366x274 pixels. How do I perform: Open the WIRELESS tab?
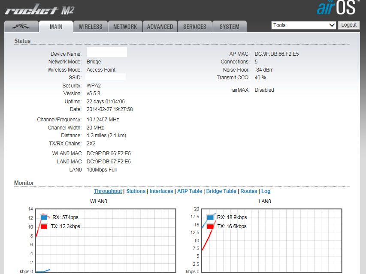coord(91,27)
